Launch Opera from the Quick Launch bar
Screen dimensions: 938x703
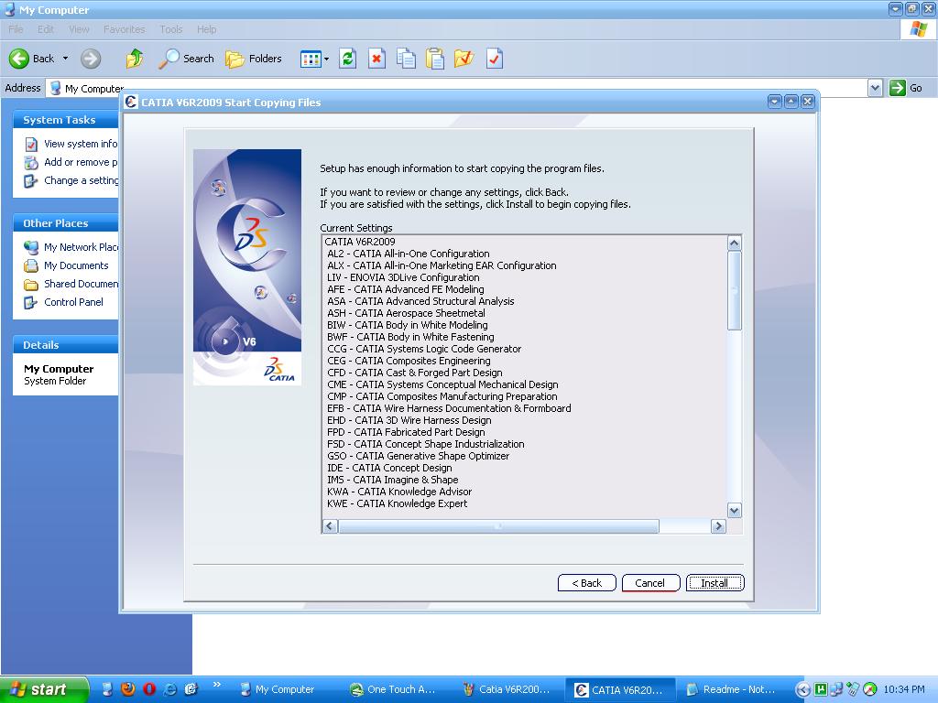149,689
